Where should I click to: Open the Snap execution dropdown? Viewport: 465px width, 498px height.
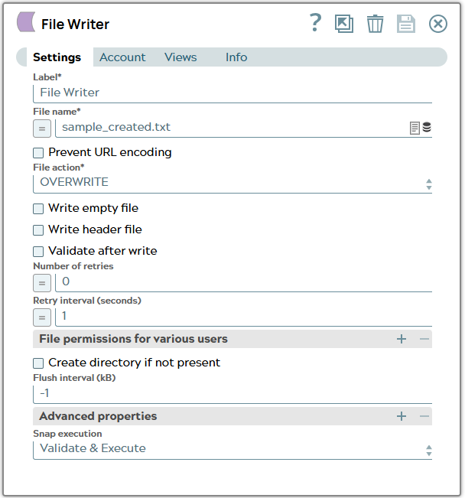[232, 449]
